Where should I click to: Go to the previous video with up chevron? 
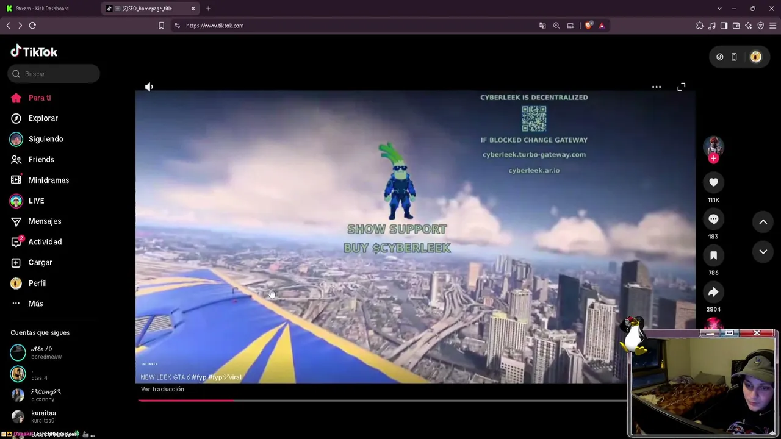[x=763, y=222]
